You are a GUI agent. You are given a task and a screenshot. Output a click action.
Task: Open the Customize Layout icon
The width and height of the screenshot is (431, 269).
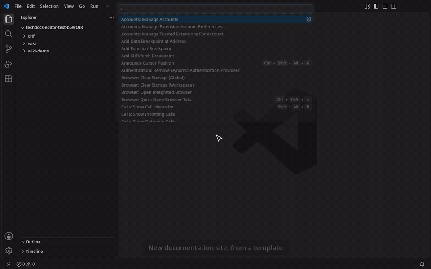(x=367, y=6)
